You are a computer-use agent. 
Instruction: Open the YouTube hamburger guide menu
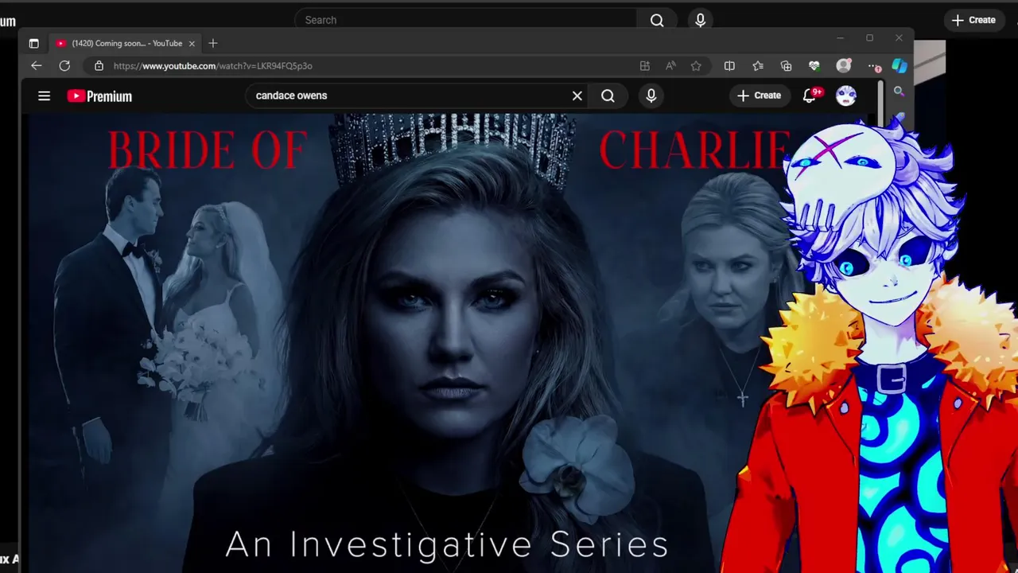pyautogui.click(x=45, y=96)
